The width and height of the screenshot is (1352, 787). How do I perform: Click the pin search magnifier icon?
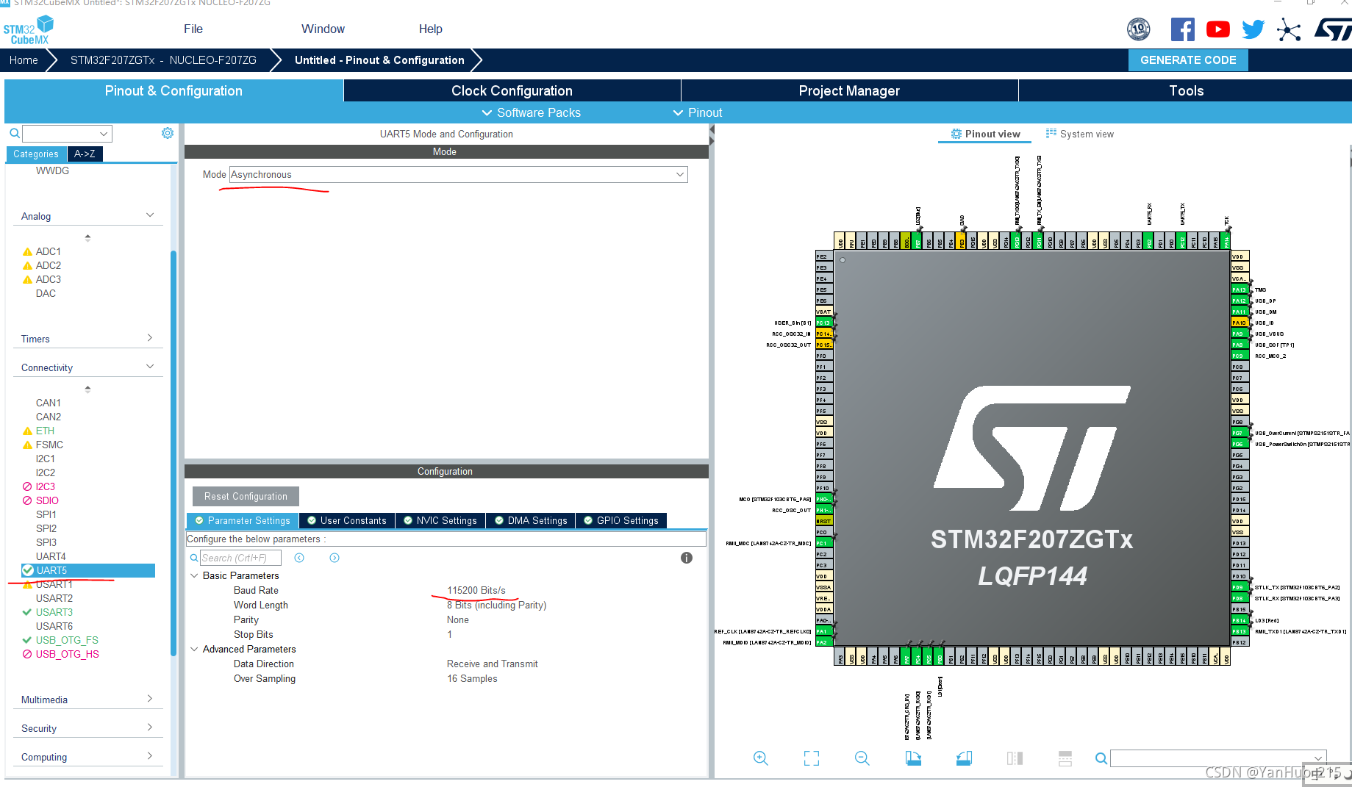tap(1101, 758)
